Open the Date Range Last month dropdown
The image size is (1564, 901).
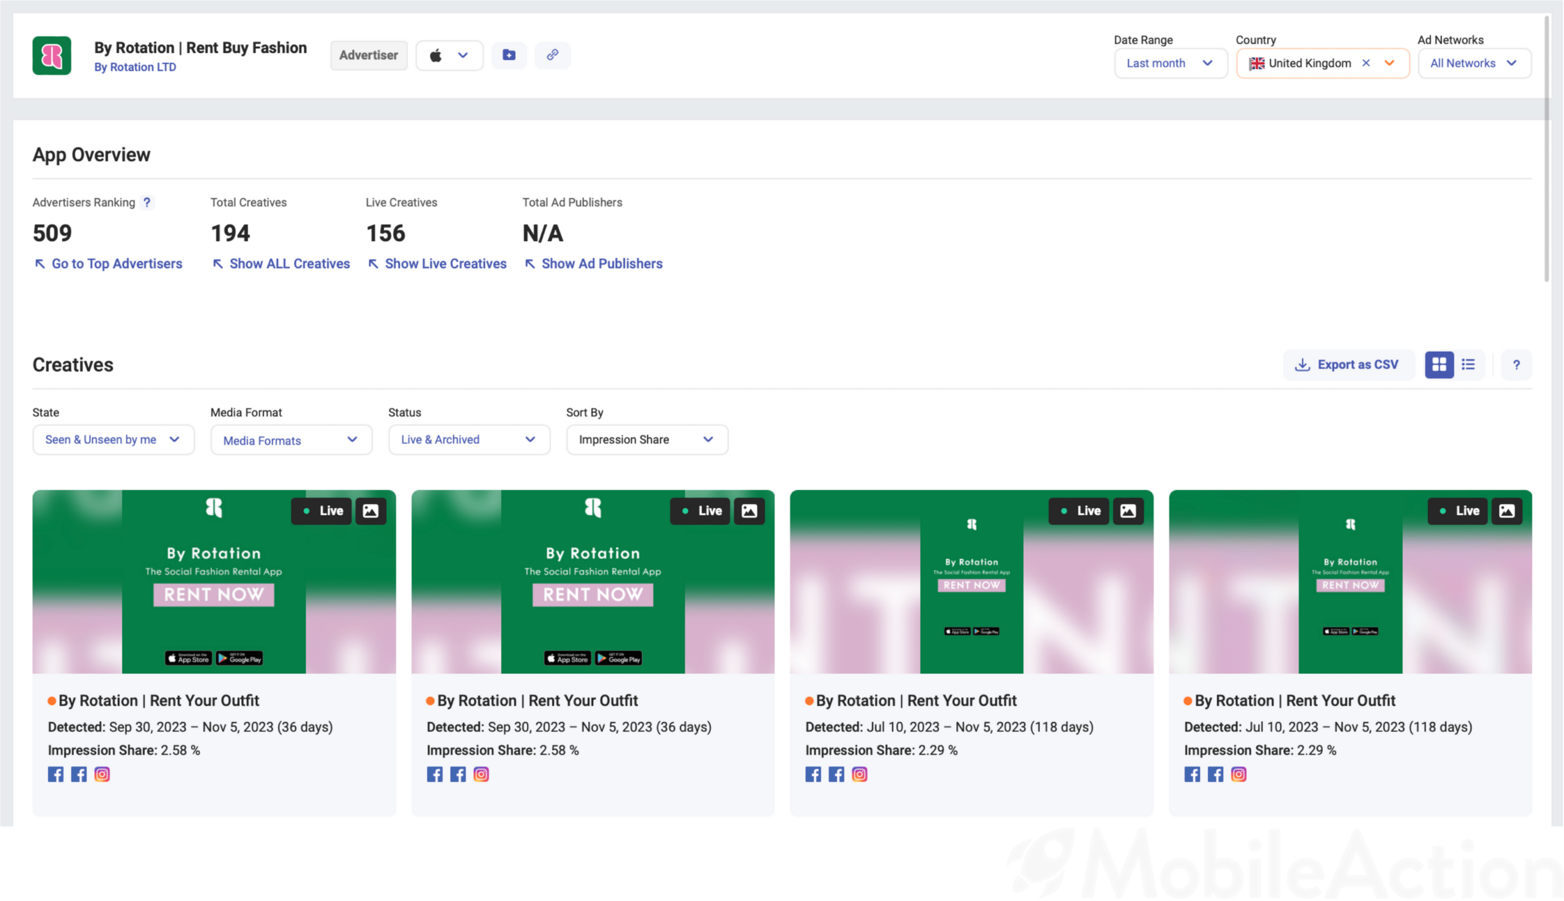1171,63
